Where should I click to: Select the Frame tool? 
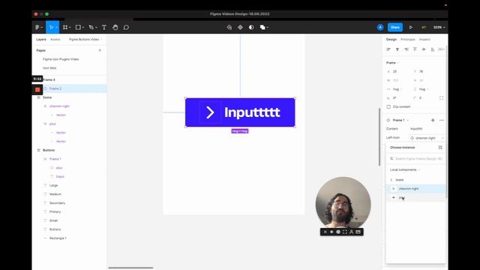[65, 27]
